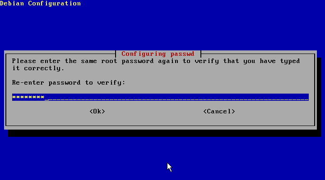Image resolution: width=325 pixels, height=180 pixels.
Task: Click the left angle bracket of Ok
Action: coord(91,112)
